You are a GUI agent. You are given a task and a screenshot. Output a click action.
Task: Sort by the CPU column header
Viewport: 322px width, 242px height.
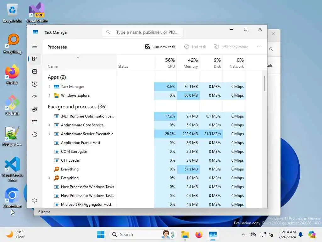(x=165, y=63)
